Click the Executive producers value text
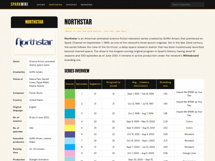Image resolution: width=215 pixels, height=161 pixels. coord(40,140)
